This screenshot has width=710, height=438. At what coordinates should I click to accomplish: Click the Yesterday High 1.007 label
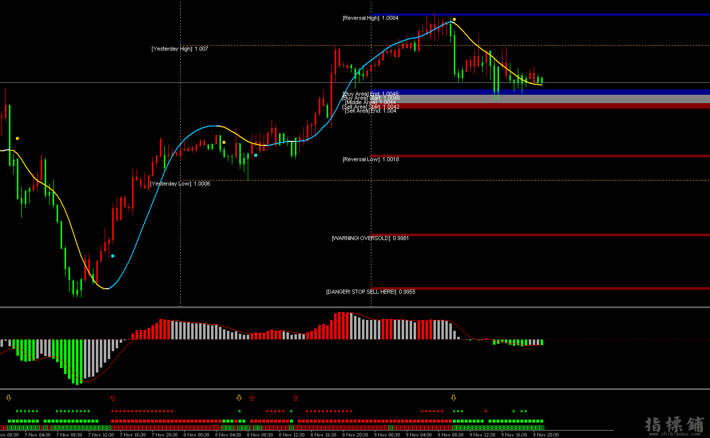click(x=180, y=49)
